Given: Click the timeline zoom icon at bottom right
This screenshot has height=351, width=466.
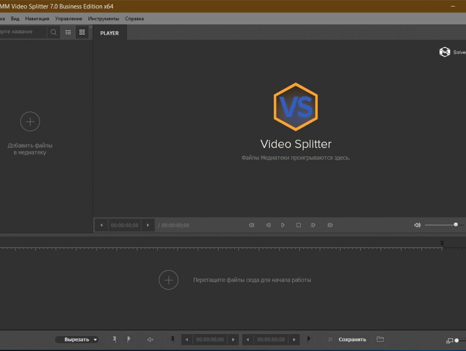Looking at the screenshot, I should tap(449, 340).
